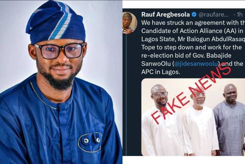
Task: Click the eyeglasses in the left portrait
Action: tap(59, 51)
